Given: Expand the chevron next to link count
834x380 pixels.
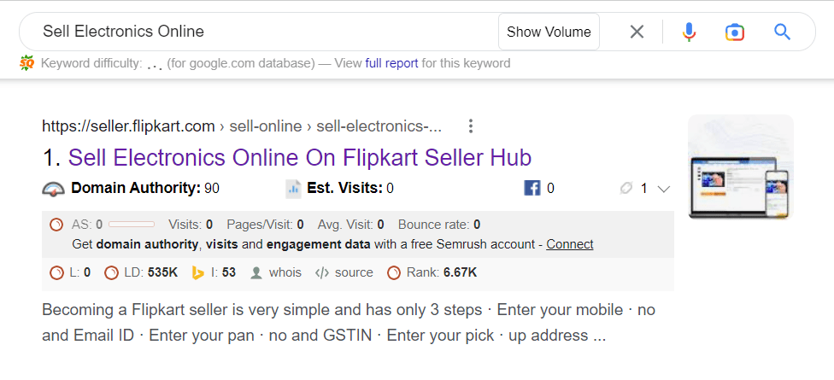Looking at the screenshot, I should [663, 189].
